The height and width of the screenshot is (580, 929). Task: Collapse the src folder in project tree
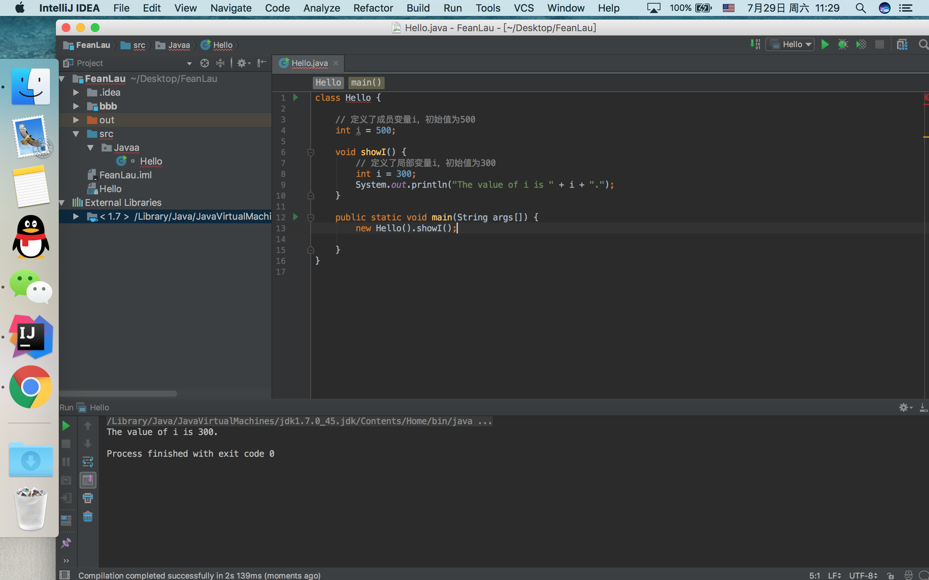pos(76,134)
